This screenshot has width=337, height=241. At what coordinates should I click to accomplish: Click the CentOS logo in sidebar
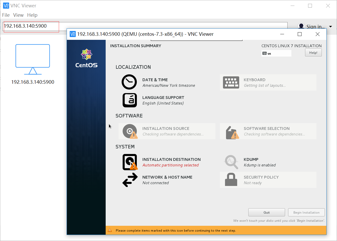86,58
